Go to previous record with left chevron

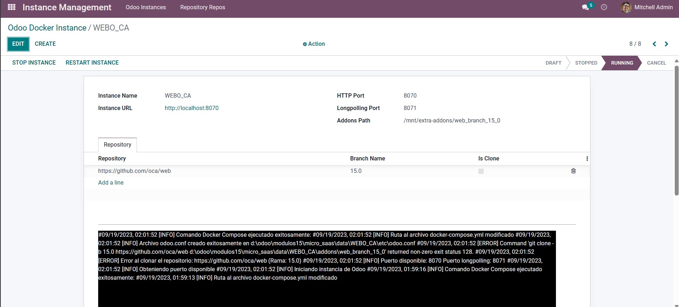coord(654,44)
